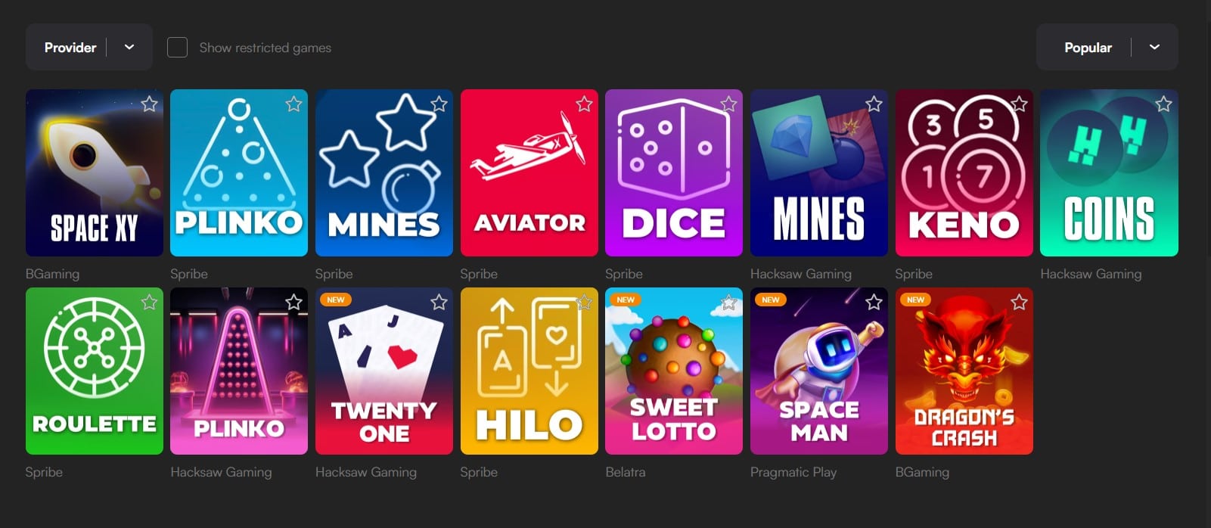This screenshot has height=528, width=1211.
Task: Click Pragmatic Play provider label
Action: tap(793, 472)
